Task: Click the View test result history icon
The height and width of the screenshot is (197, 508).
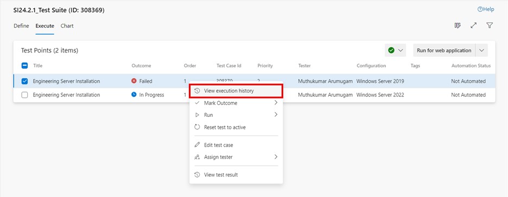Action: click(x=197, y=175)
